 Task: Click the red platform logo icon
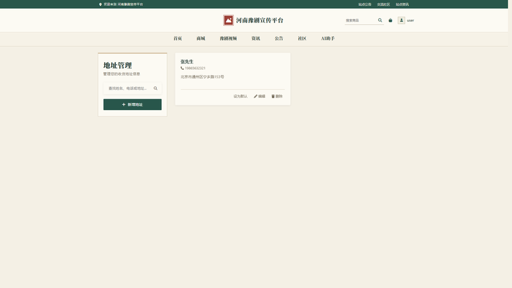click(x=228, y=20)
